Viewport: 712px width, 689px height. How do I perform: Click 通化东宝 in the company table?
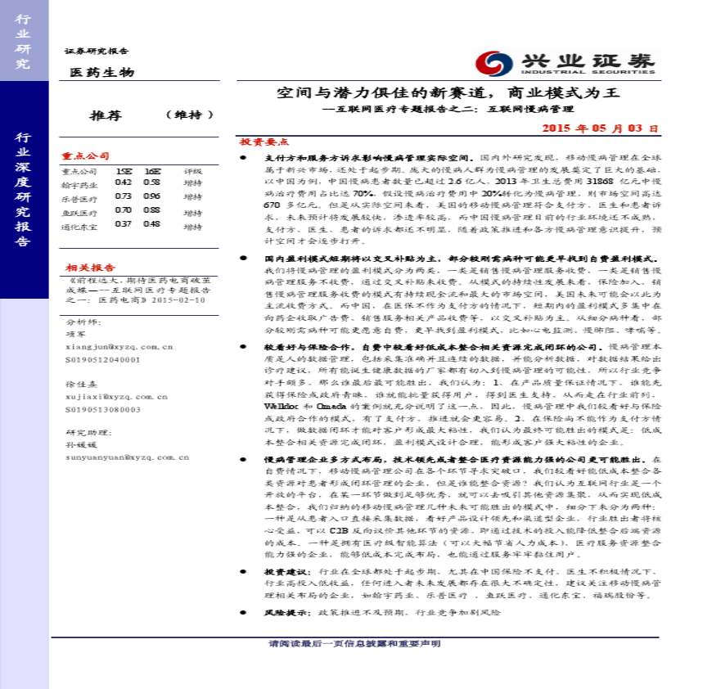[x=79, y=227]
